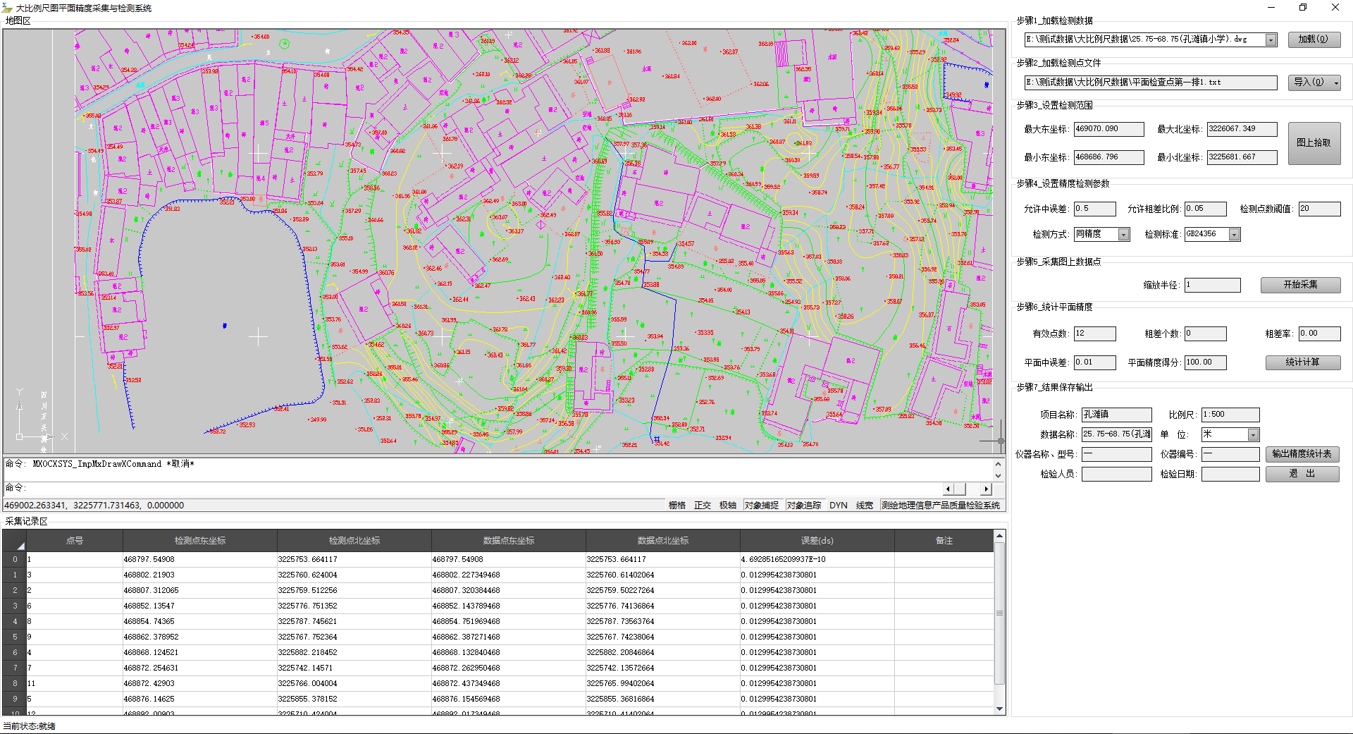Click the 误差(ds) column header
The height and width of the screenshot is (734, 1353).
pos(817,541)
